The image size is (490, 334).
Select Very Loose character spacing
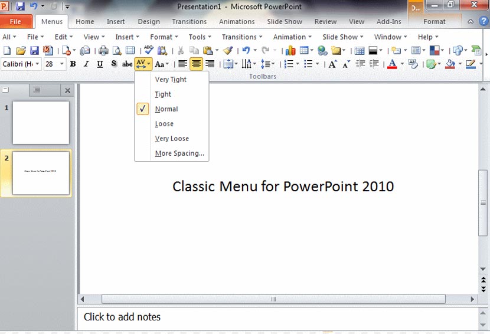[x=172, y=139]
